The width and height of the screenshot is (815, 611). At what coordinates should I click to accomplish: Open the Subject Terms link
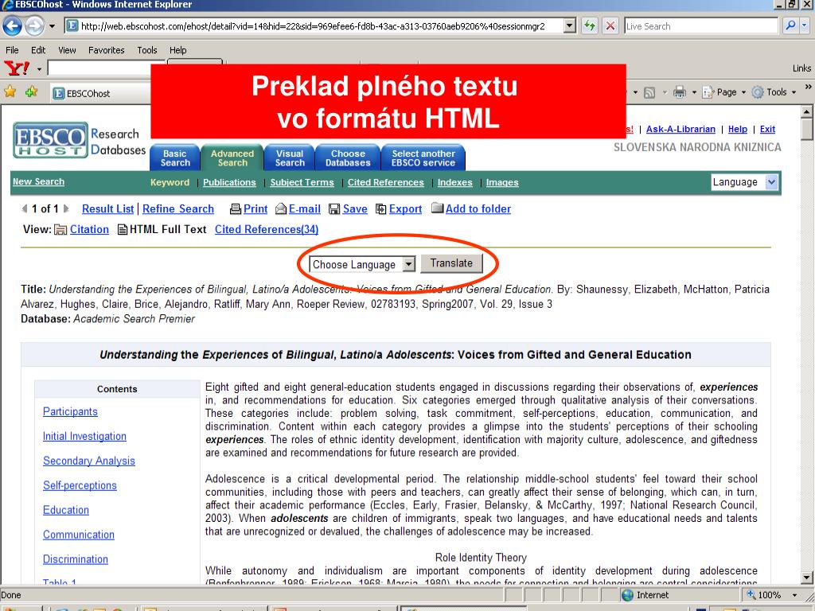click(302, 182)
